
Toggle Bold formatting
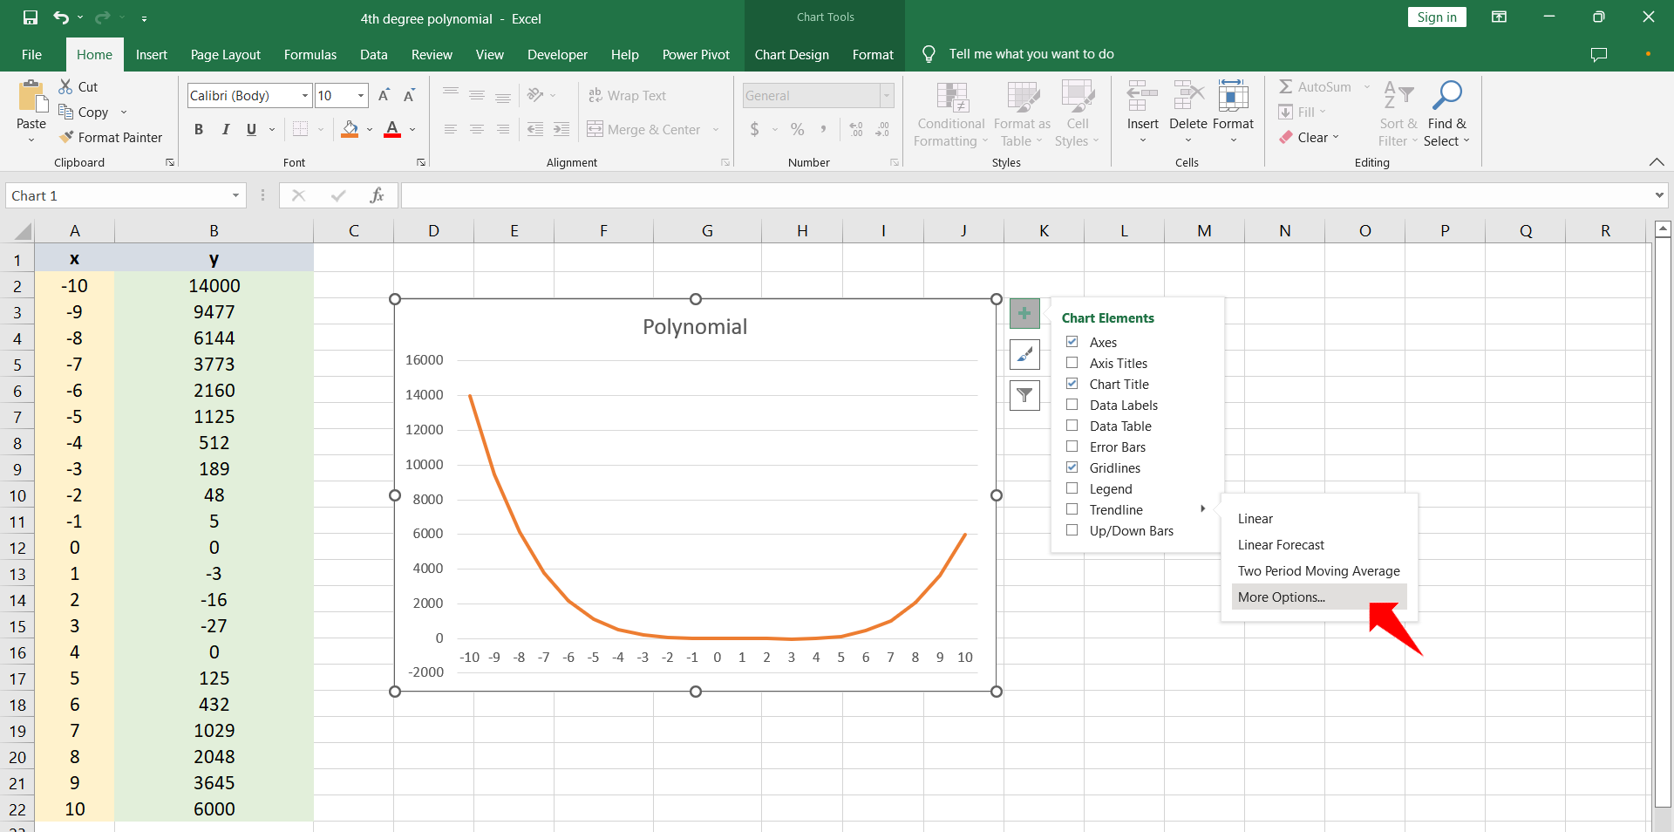point(199,130)
